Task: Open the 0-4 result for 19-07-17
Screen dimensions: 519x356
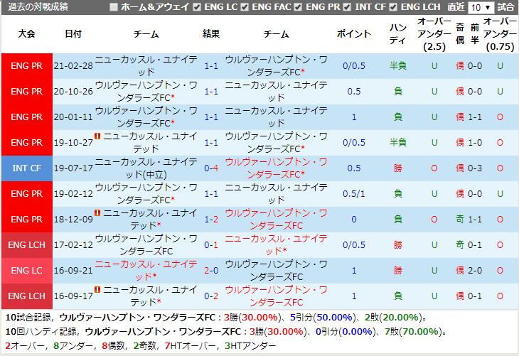Action: pyautogui.click(x=211, y=168)
